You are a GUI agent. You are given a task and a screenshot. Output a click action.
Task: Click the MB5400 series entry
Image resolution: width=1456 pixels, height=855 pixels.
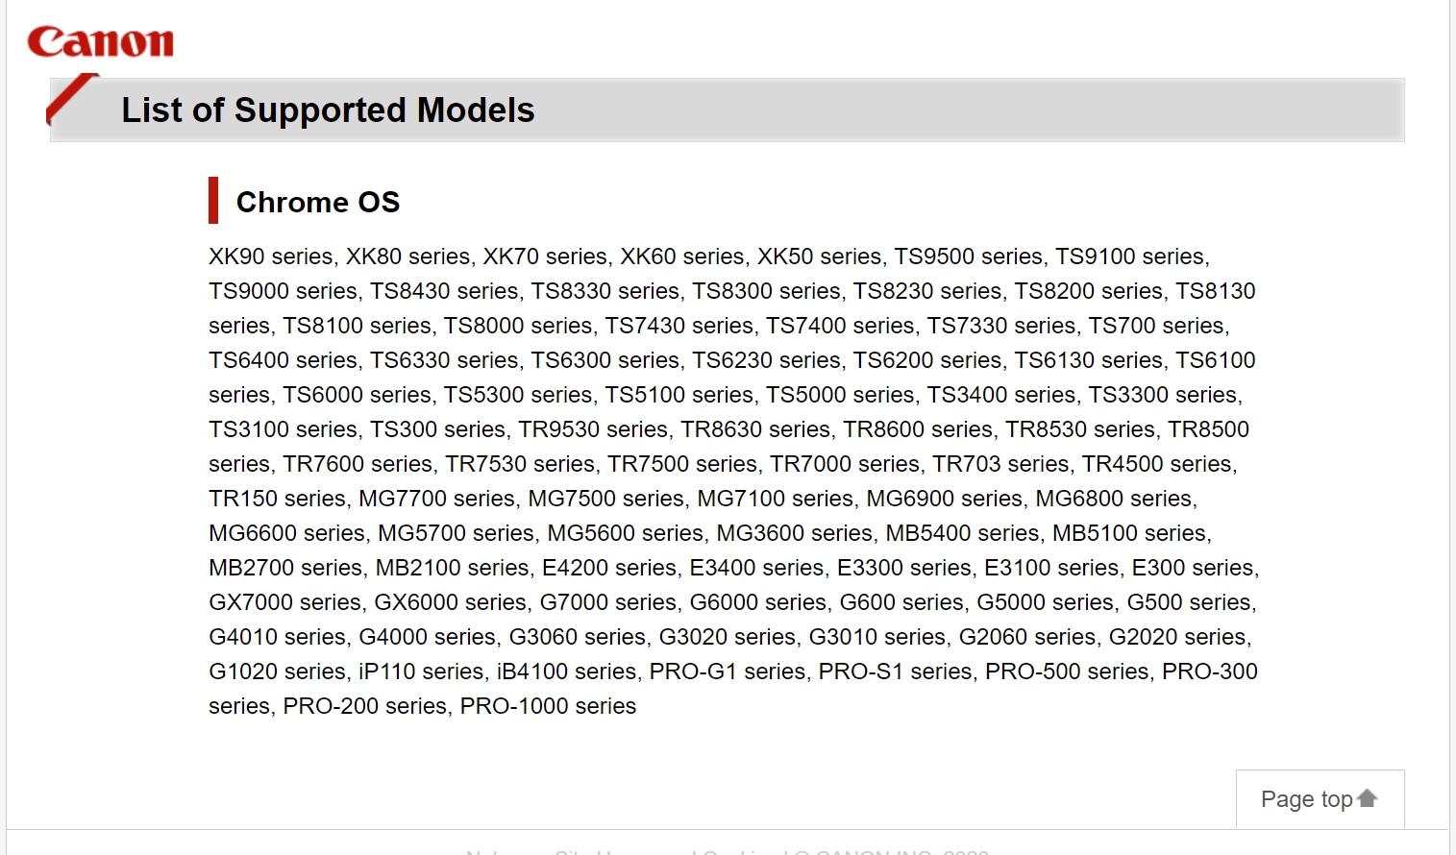[x=962, y=533]
